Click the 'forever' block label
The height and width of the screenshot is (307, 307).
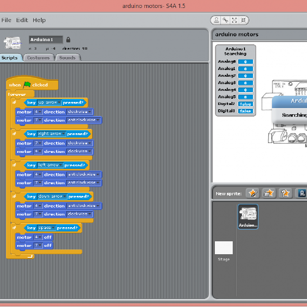pyautogui.click(x=17, y=95)
